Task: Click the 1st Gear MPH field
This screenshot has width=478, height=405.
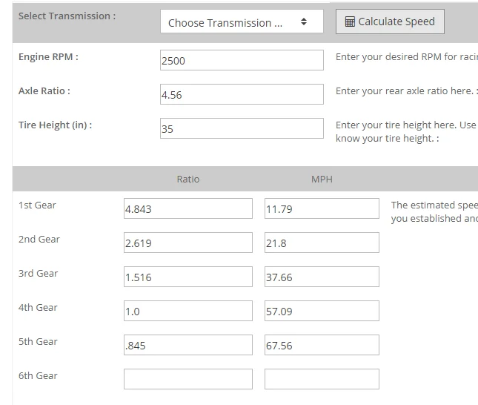Action: coord(322,208)
